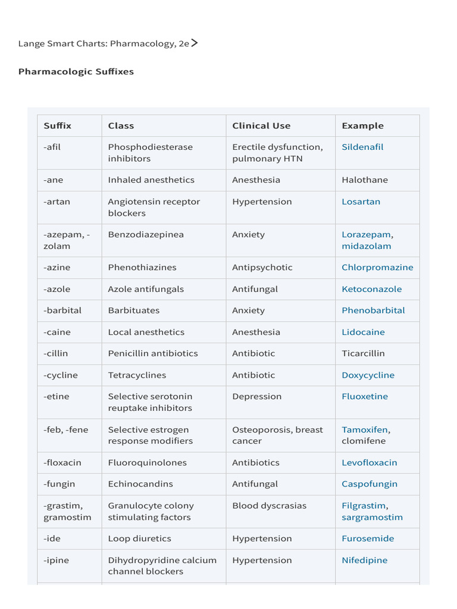The width and height of the screenshot is (457, 609).
Task: Open the Sildenafil drug link
Action: click(x=362, y=147)
